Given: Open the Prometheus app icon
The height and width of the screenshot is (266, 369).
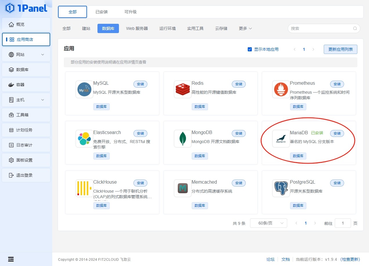Looking at the screenshot, I should (x=281, y=89).
